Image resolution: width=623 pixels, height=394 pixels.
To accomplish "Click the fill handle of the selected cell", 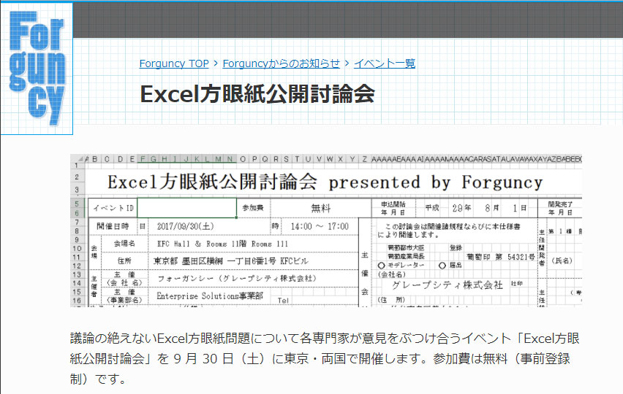I will click(236, 217).
